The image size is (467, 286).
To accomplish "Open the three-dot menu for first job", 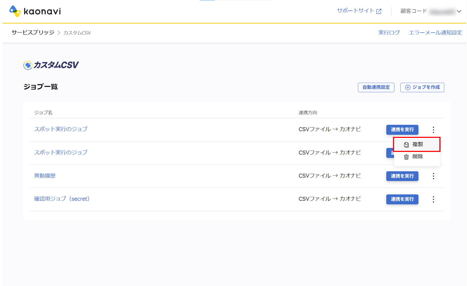I will point(433,130).
